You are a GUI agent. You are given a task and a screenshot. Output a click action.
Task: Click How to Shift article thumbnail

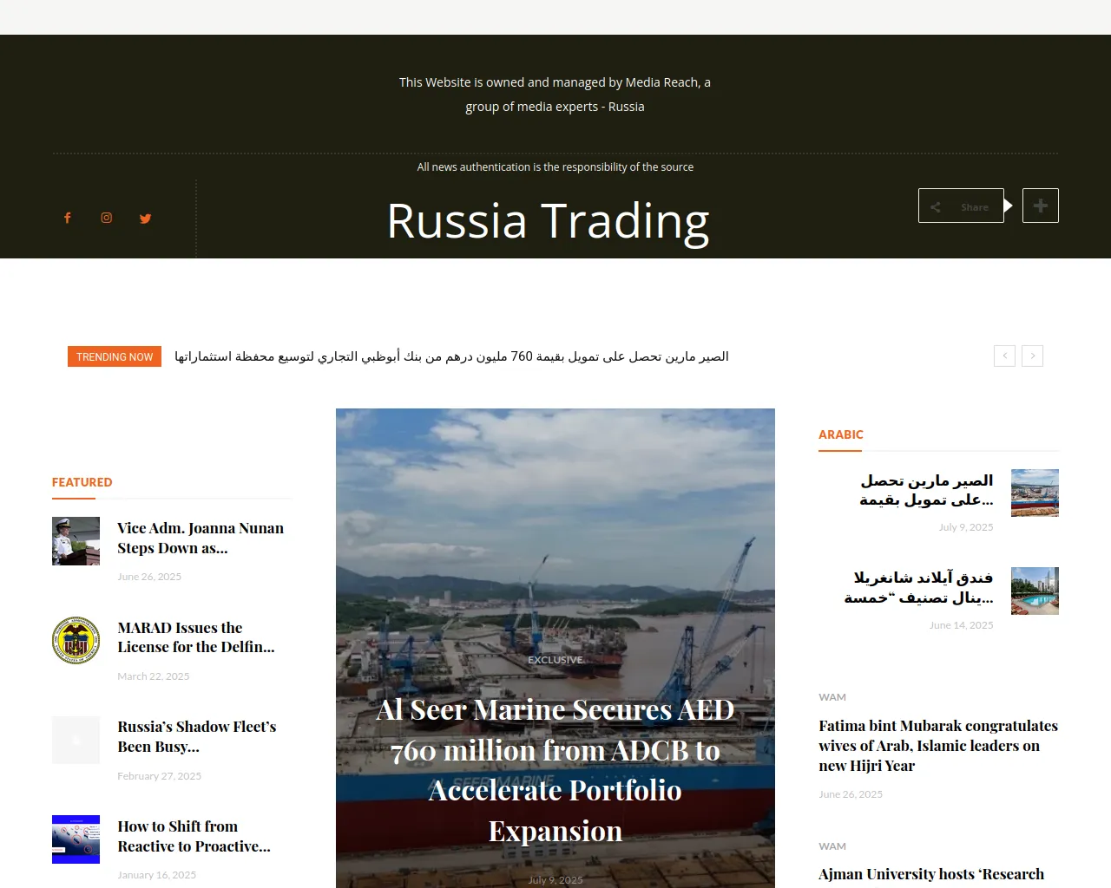(76, 839)
